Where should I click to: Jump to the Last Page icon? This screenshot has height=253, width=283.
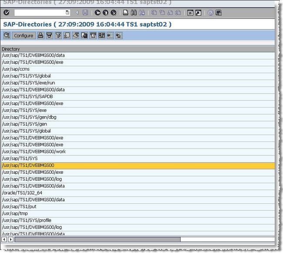click(178, 13)
